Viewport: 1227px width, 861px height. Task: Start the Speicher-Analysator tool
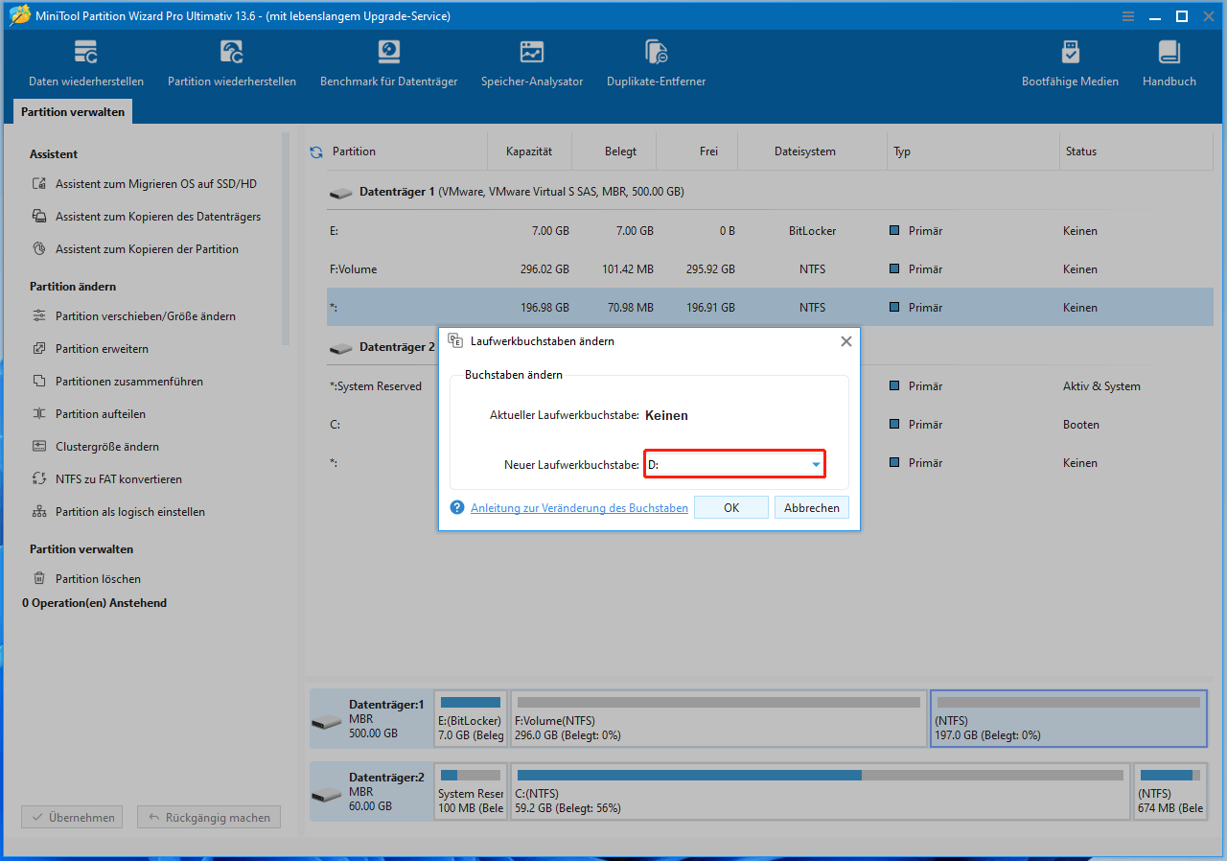click(531, 63)
